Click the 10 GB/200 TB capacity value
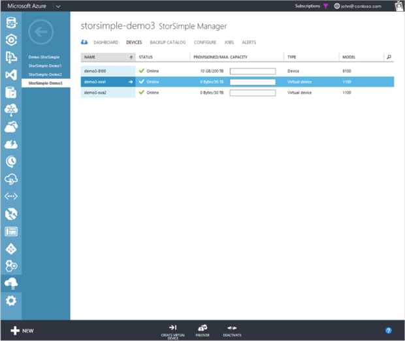 coord(212,71)
